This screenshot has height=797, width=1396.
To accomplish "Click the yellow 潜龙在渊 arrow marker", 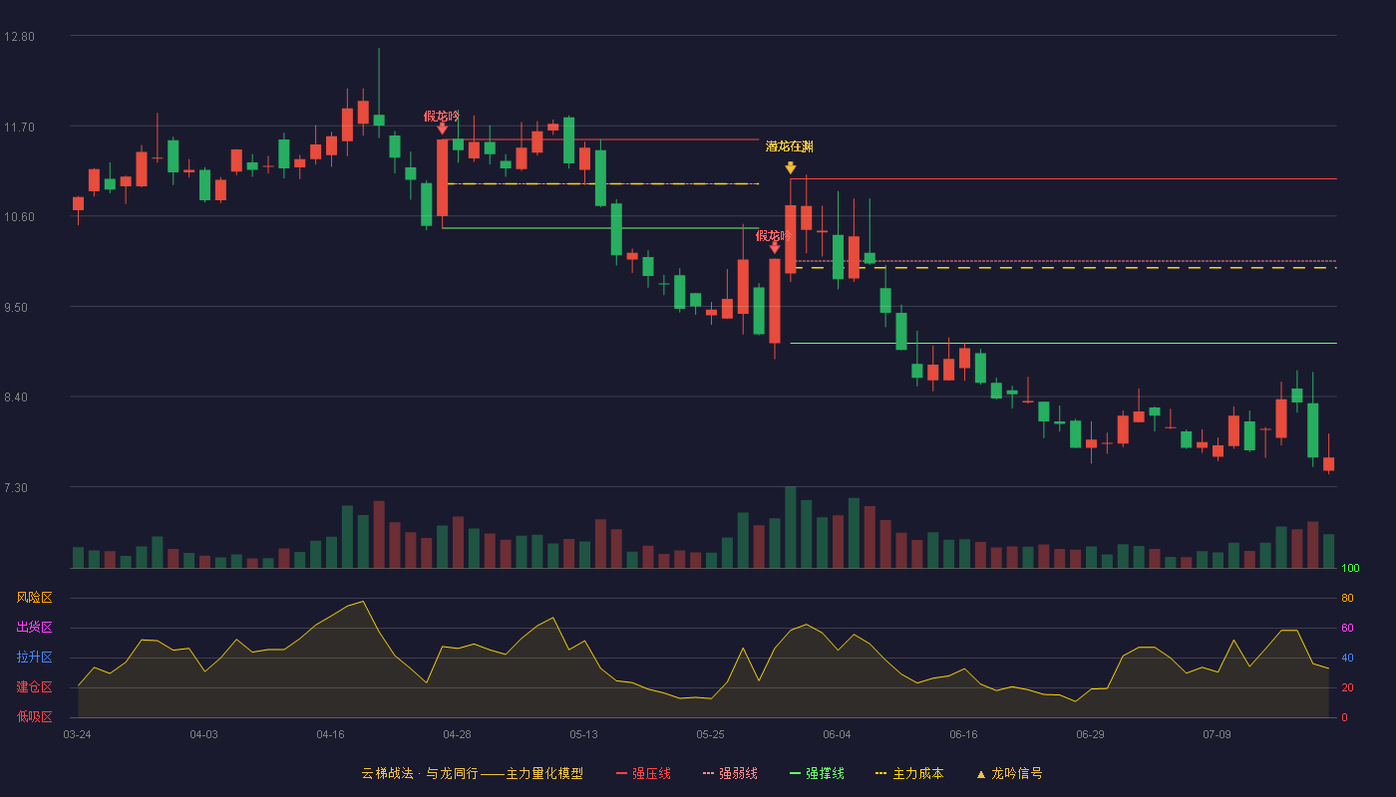I will click(790, 167).
